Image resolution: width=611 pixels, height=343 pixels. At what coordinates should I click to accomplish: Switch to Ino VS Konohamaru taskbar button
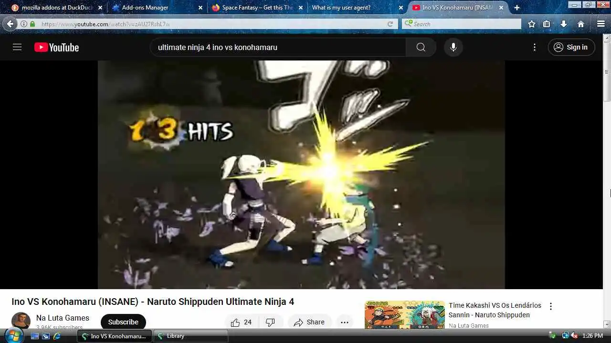tap(115, 336)
